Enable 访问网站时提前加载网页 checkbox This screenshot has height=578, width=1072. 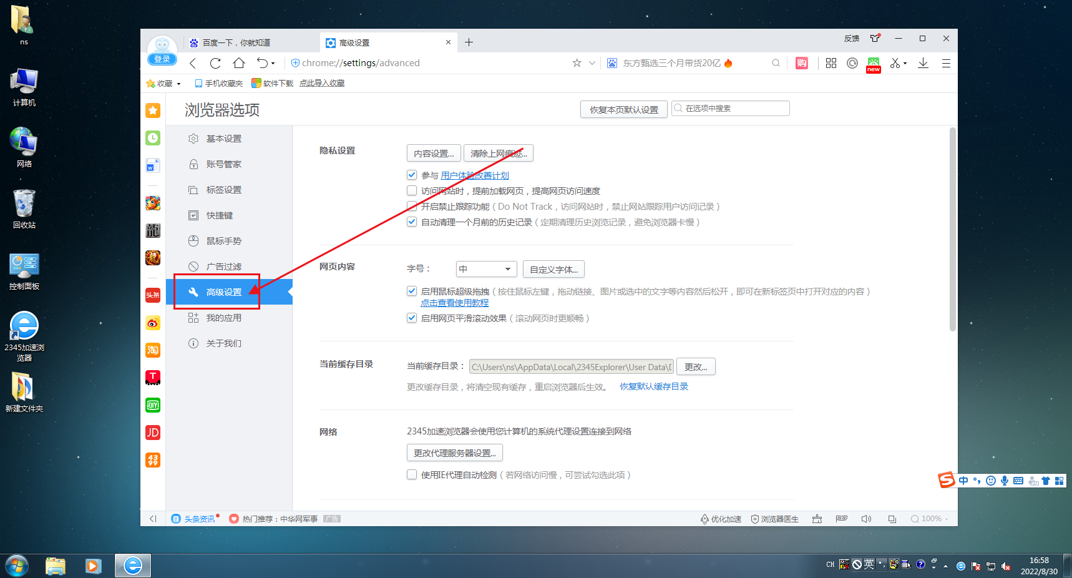(412, 190)
